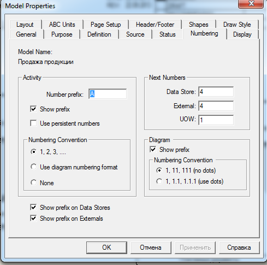Open the ABC Units tab

[x=62, y=25]
